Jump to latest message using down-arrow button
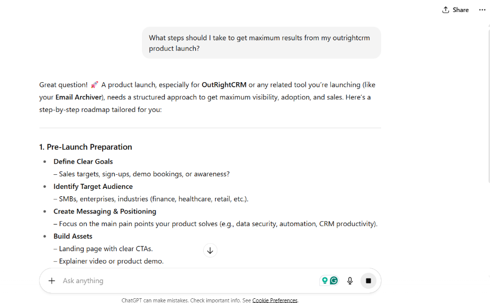 pyautogui.click(x=210, y=251)
